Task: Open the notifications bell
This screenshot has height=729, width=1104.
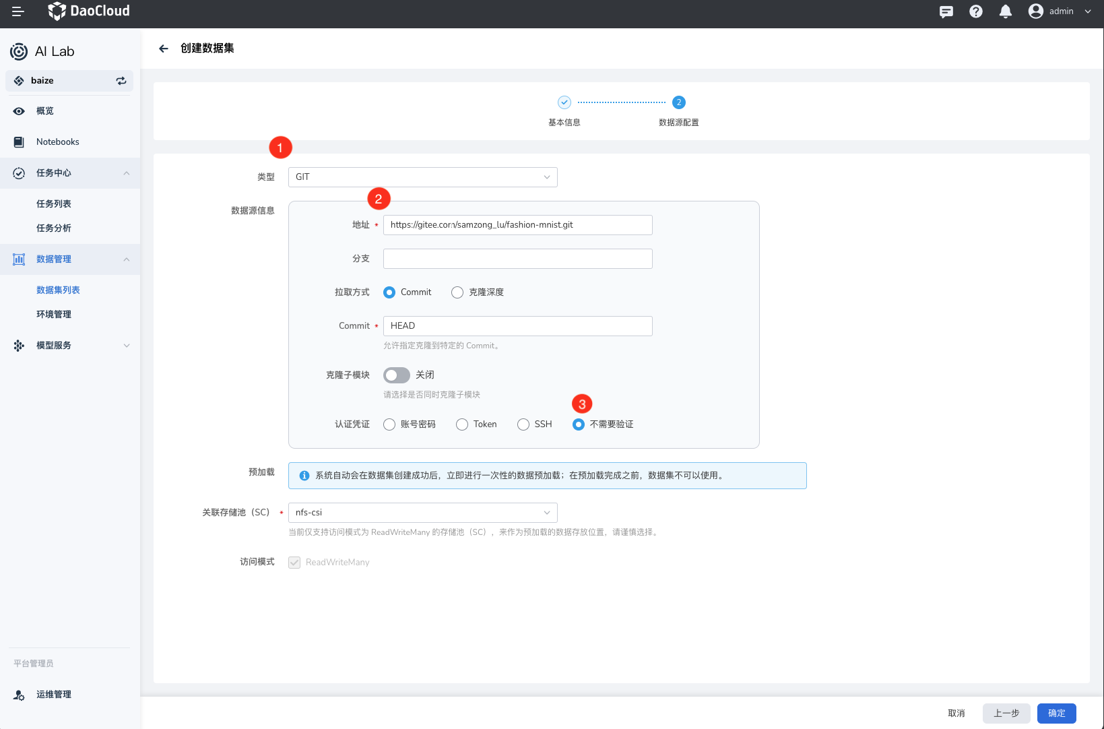Action: pos(1006,11)
